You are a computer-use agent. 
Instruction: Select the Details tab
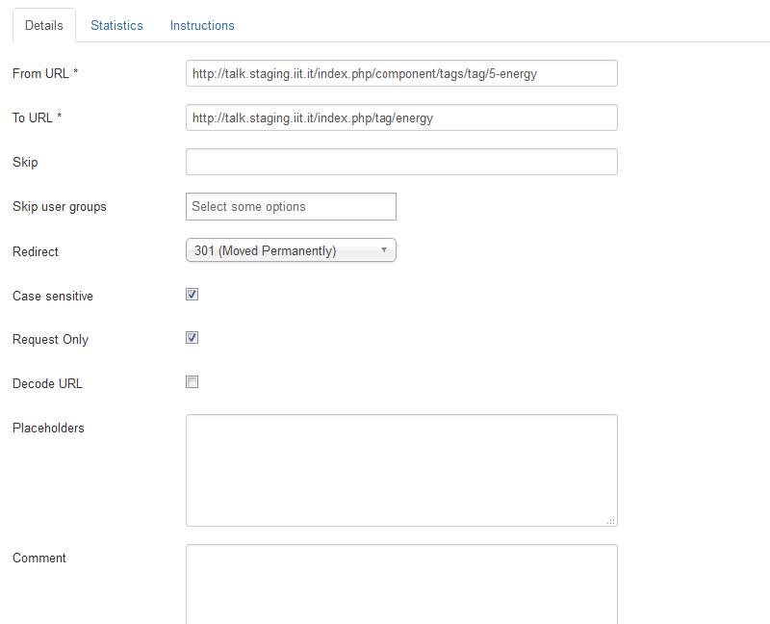[44, 26]
